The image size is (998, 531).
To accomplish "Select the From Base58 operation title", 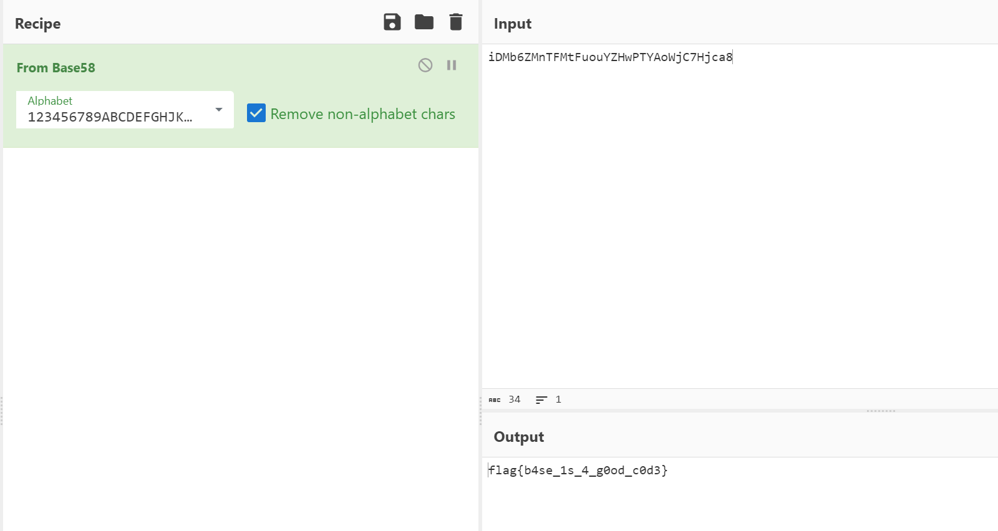I will [56, 68].
